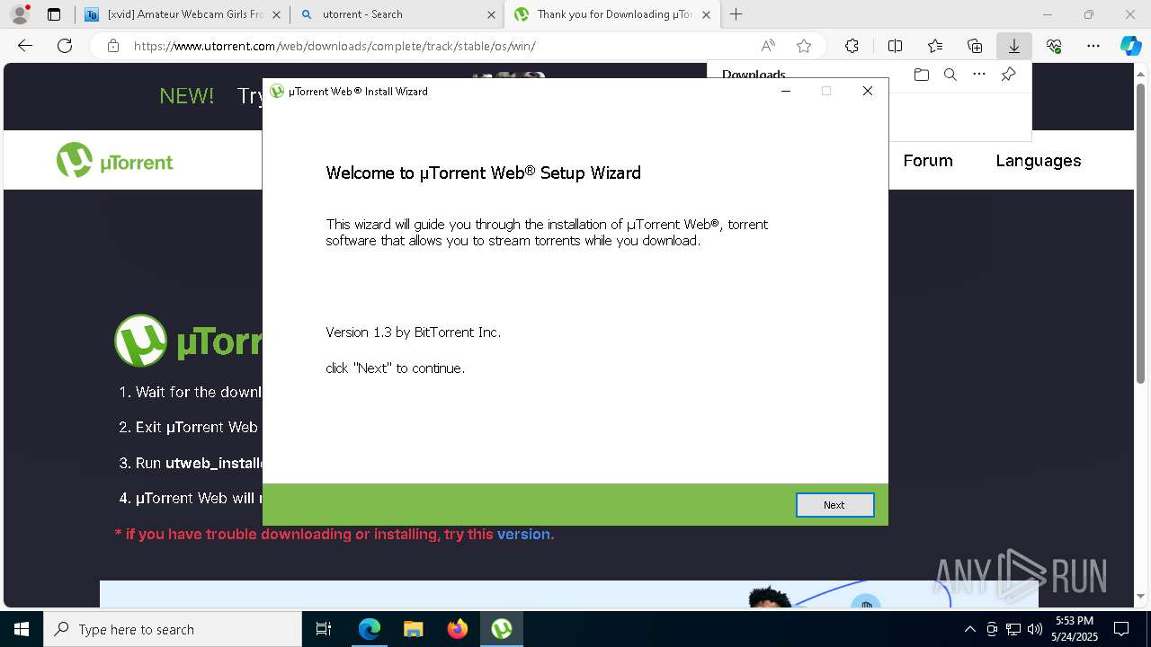Click the NEW! banner text
The height and width of the screenshot is (647, 1151).
[x=186, y=96]
